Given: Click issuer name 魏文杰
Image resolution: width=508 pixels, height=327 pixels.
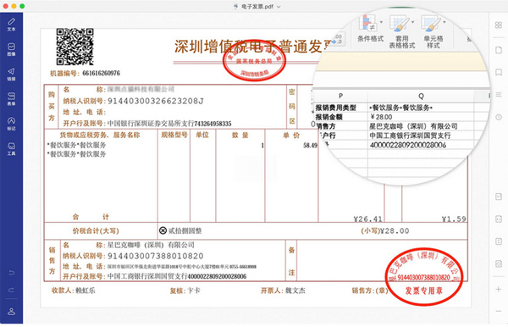Looking at the screenshot, I should pos(295,291).
